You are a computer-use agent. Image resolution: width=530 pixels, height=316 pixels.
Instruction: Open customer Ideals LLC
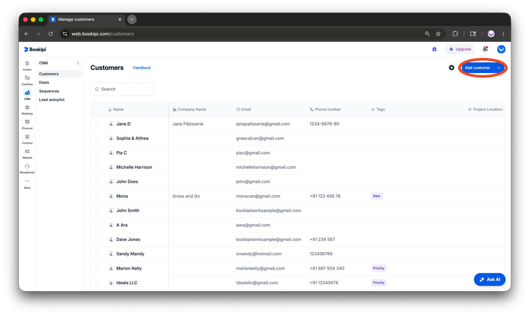point(127,283)
